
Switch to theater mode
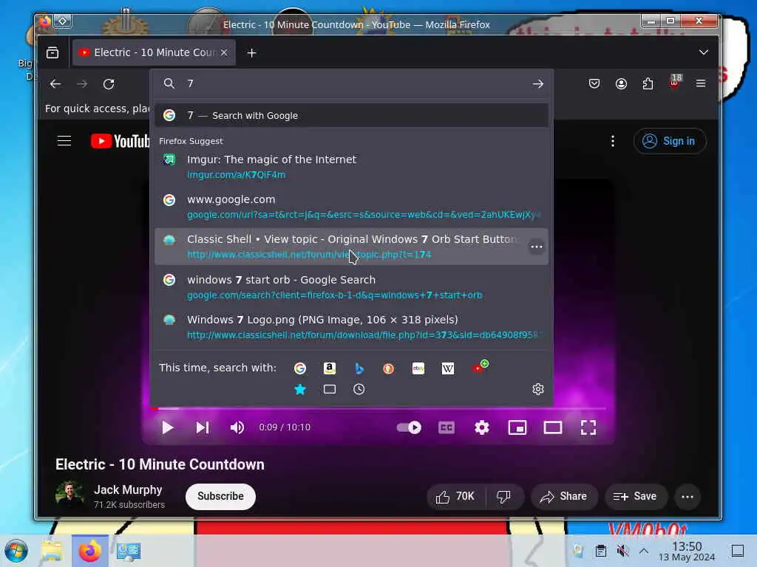tap(553, 427)
